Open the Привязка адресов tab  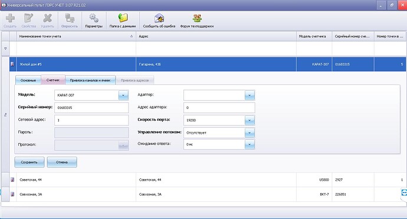[x=134, y=80]
